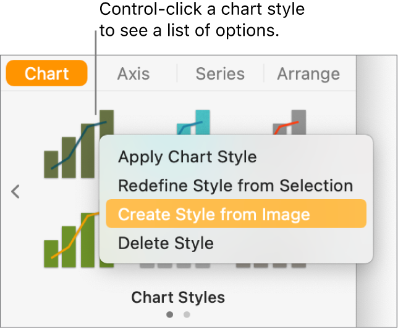The width and height of the screenshot is (398, 328).
Task: Click Create Style from Image menu item
Action: [214, 214]
